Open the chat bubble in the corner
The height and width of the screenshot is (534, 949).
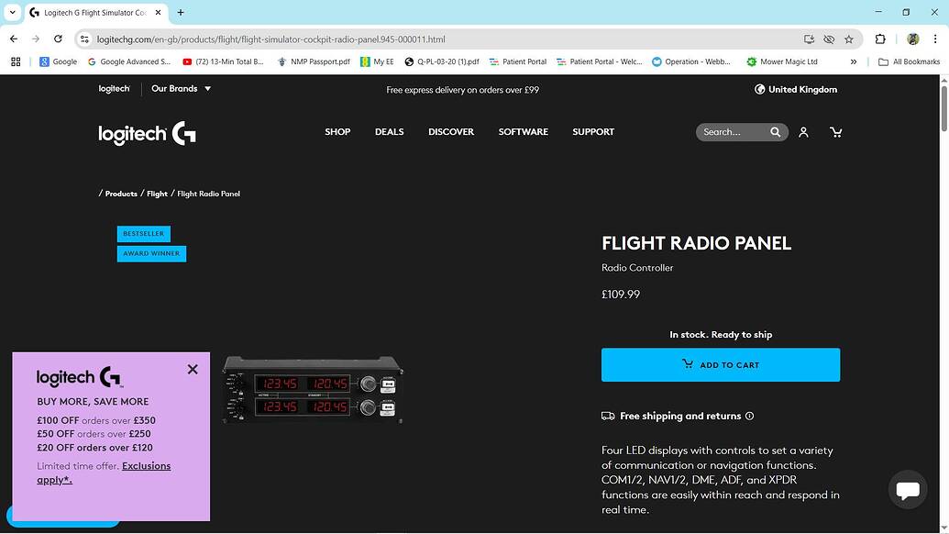907,489
